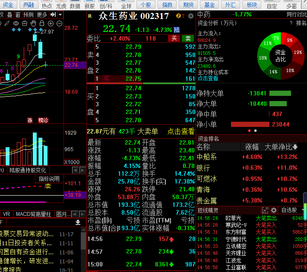
Task: Open the 全球 toolbar item
Action: (x=126, y=5)
